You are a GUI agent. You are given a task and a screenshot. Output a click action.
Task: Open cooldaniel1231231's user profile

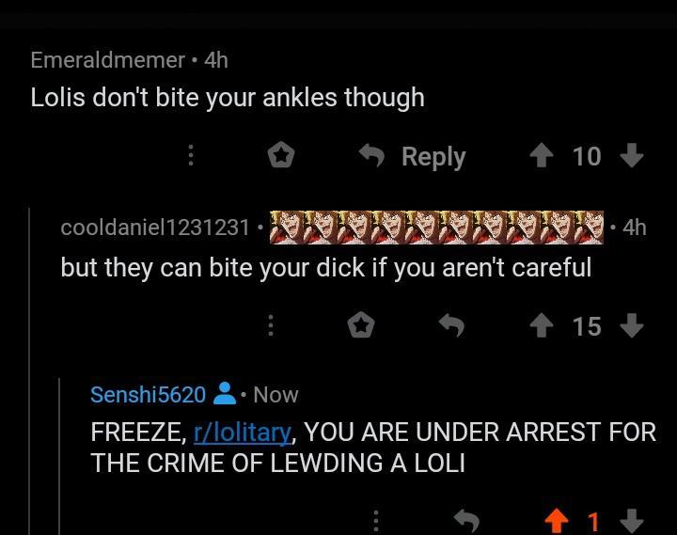point(155,228)
